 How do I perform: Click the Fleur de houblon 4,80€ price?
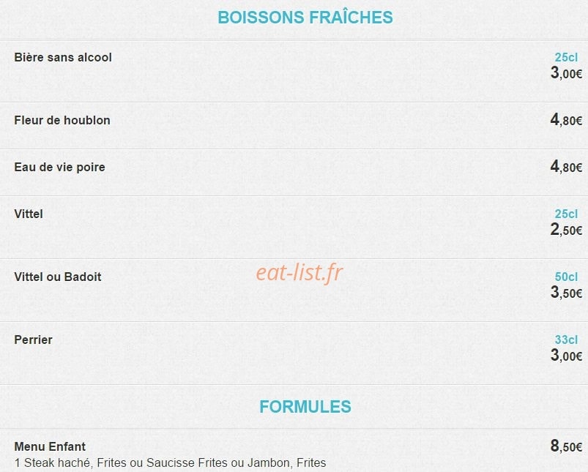[566, 120]
